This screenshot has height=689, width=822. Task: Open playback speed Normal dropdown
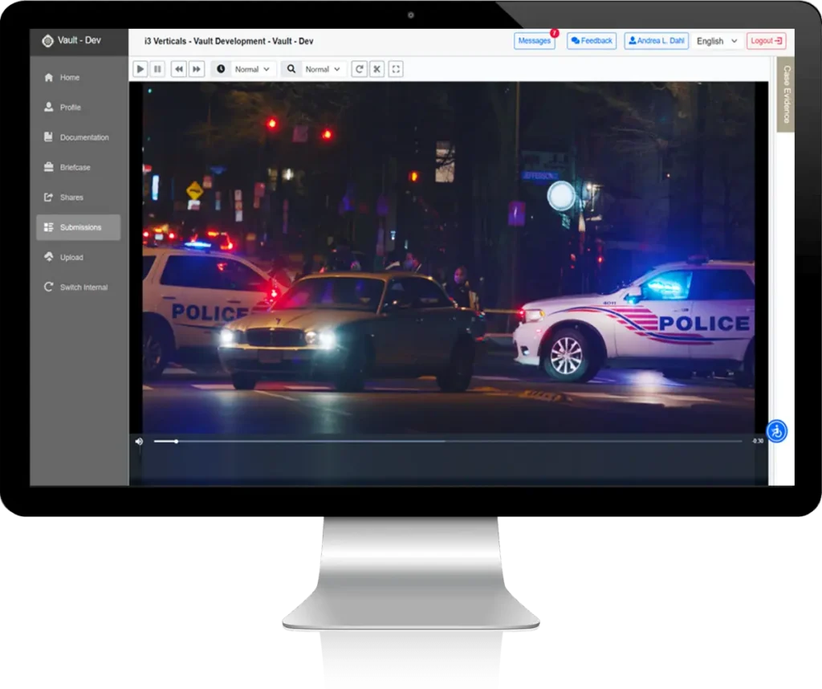click(253, 69)
